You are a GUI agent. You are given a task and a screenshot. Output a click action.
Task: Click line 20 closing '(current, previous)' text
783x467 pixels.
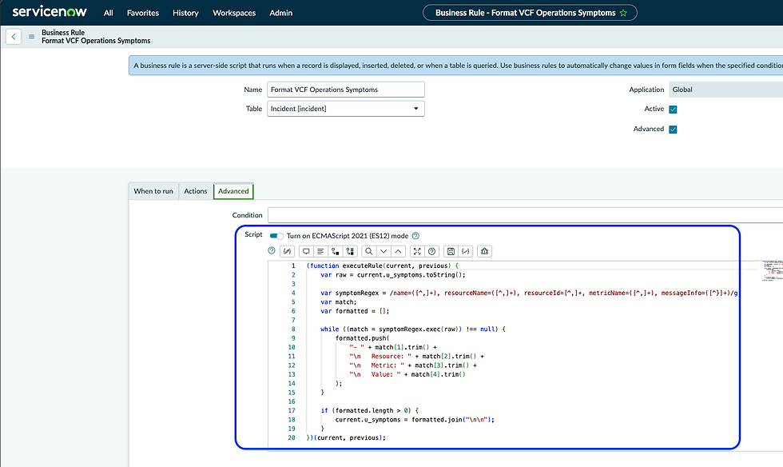click(x=350, y=437)
